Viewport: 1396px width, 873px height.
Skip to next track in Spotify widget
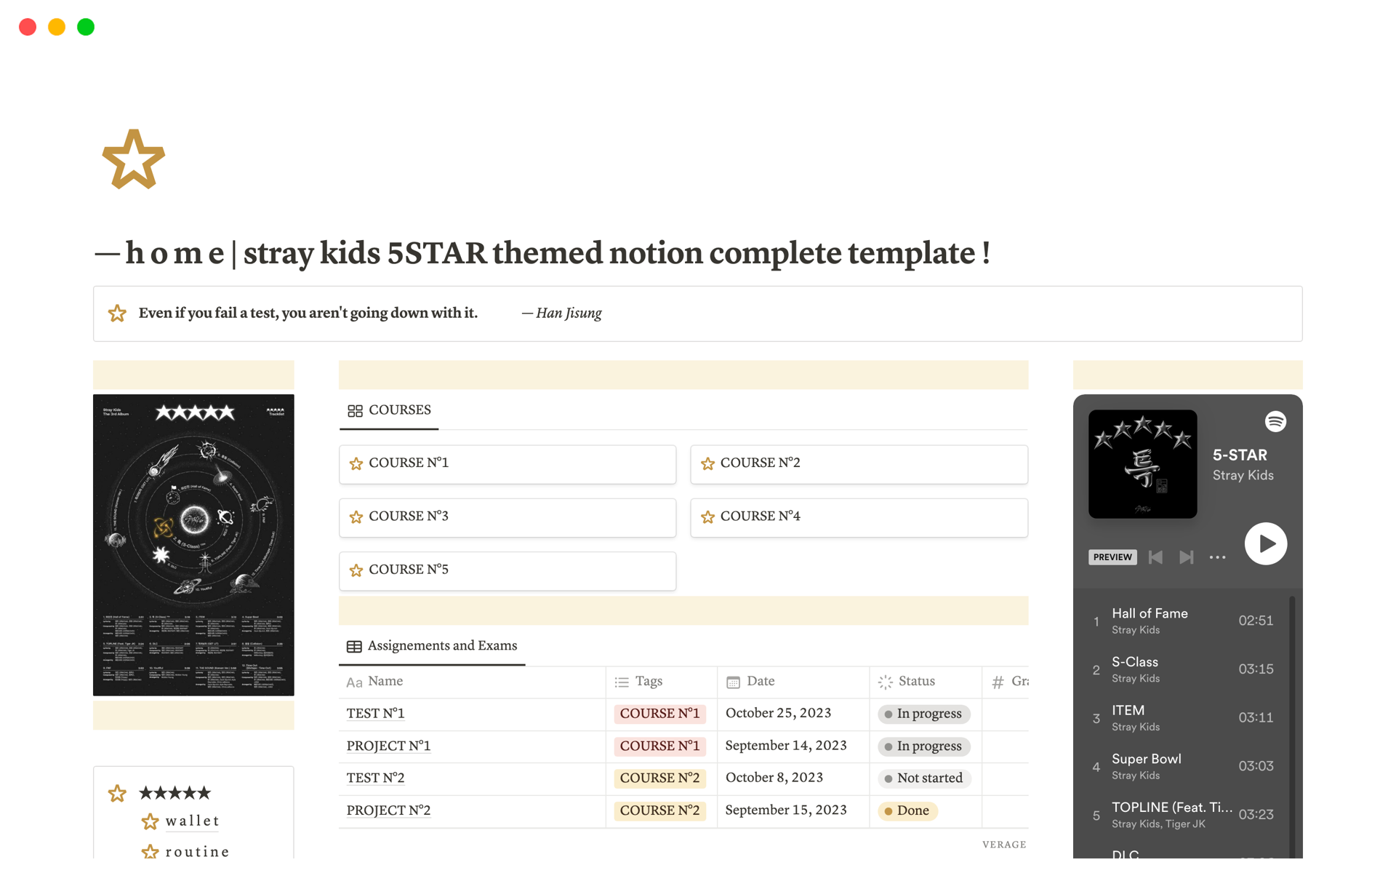[x=1186, y=557]
